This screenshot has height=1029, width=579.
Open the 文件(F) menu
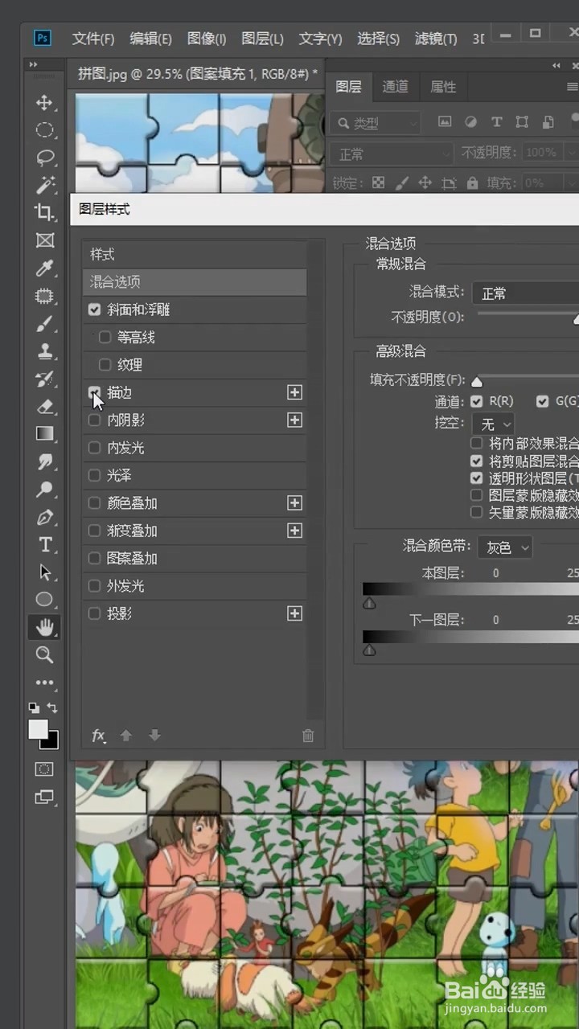[x=93, y=39]
